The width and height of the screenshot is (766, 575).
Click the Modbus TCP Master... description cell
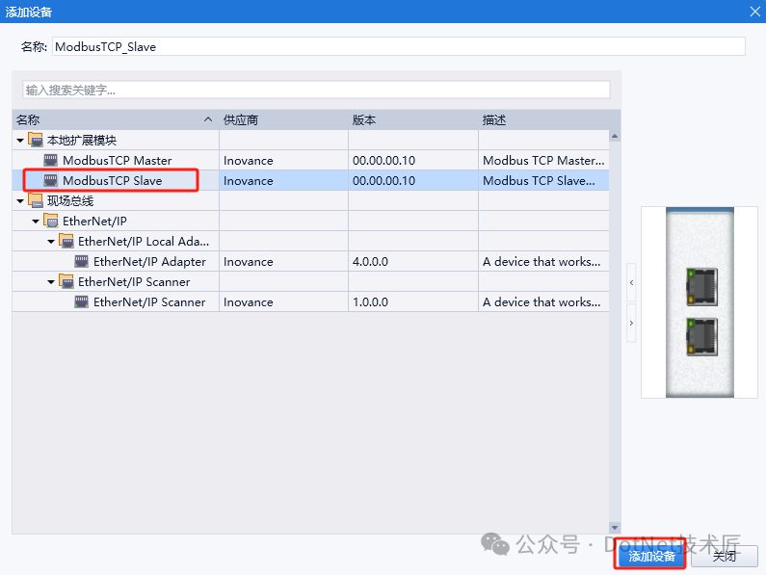point(543,160)
